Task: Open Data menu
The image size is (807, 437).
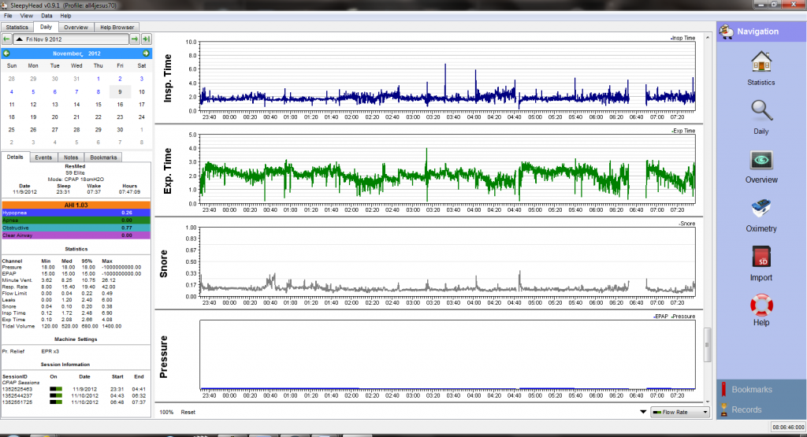Action: [46, 16]
